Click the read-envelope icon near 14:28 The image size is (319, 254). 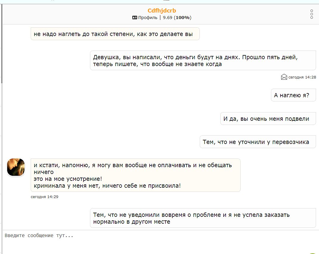(x=284, y=77)
